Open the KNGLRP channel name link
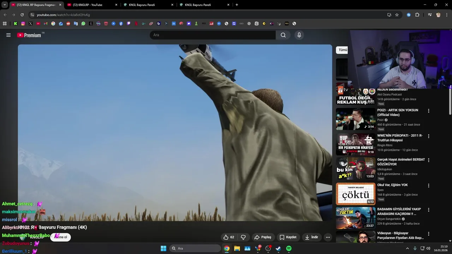 point(37,237)
